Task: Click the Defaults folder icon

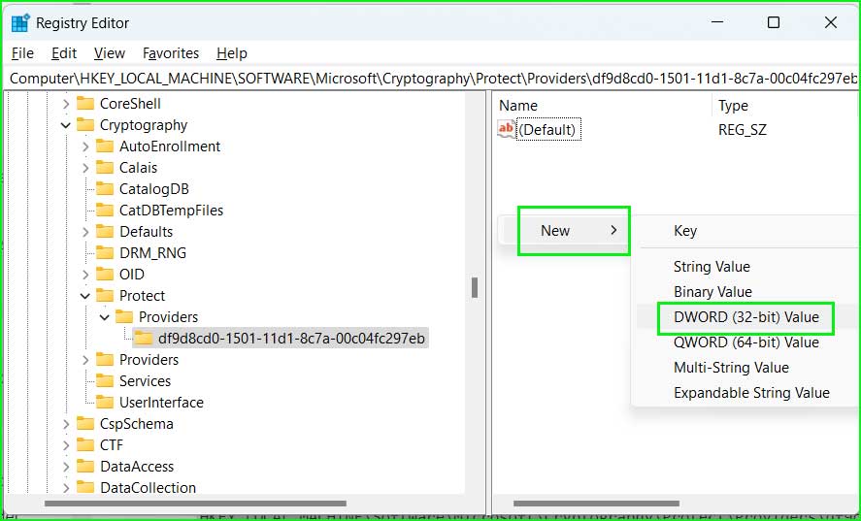Action: pos(105,232)
